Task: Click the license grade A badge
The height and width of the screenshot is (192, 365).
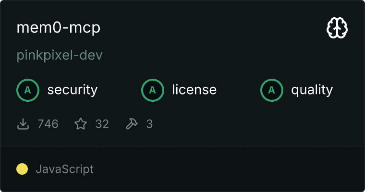Action: (x=153, y=90)
